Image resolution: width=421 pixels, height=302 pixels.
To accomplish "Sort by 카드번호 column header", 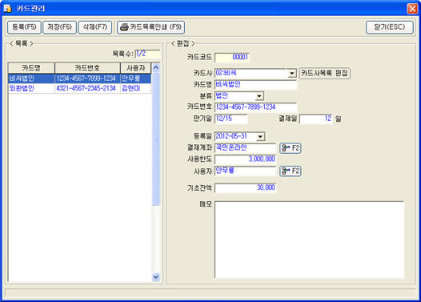I will click(87, 68).
